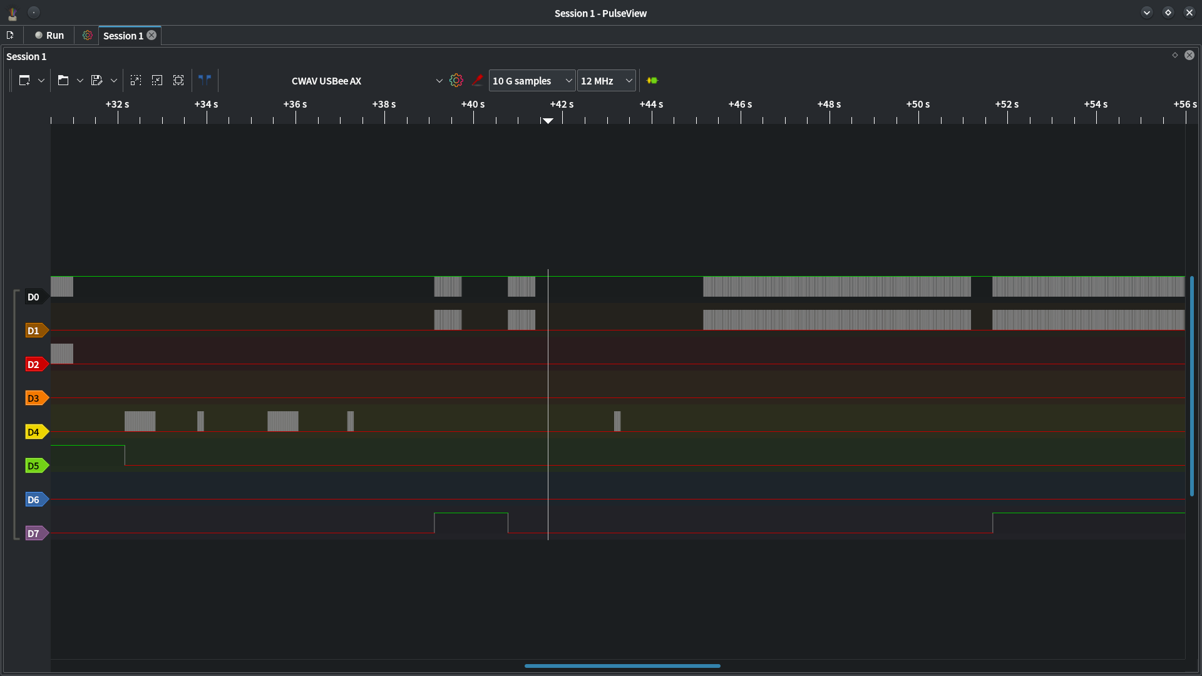Open the 12 MHz sample rate dropdown

point(606,81)
